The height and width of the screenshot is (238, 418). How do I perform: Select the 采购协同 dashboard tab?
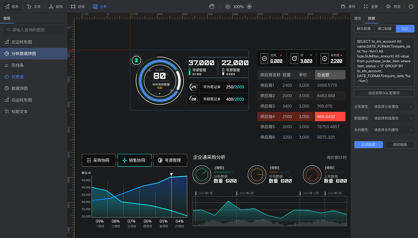[99, 160]
